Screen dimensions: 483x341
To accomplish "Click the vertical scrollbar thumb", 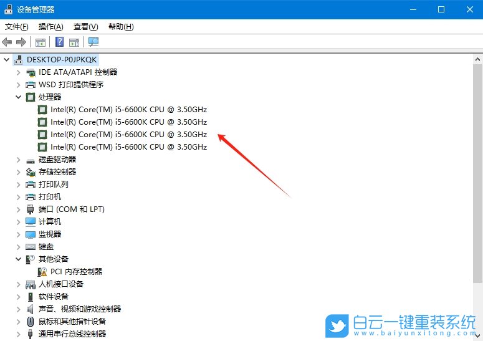I will click(x=478, y=173).
